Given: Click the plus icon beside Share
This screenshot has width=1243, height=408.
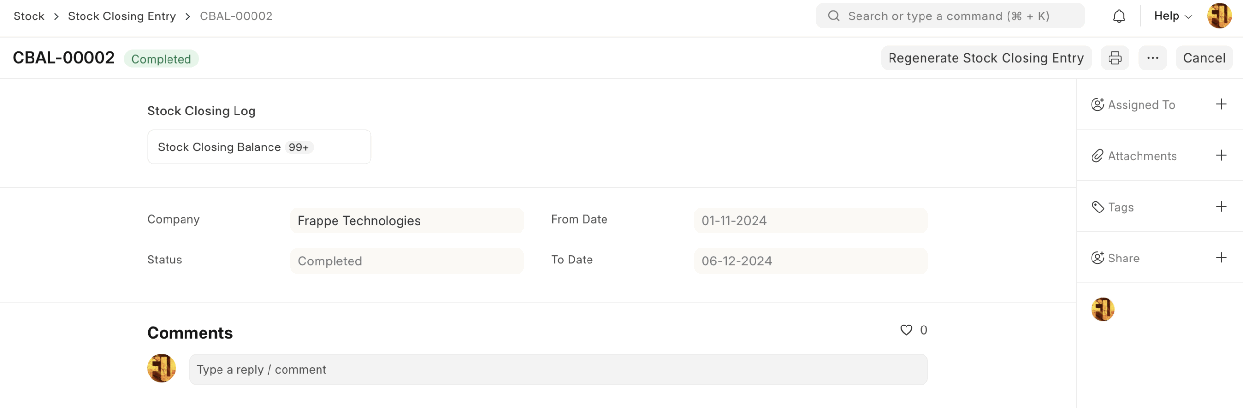Looking at the screenshot, I should [x=1221, y=258].
